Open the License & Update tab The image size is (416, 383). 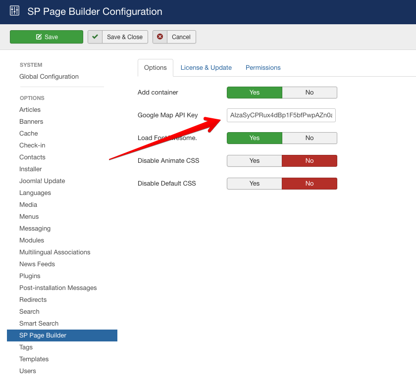[x=206, y=68]
